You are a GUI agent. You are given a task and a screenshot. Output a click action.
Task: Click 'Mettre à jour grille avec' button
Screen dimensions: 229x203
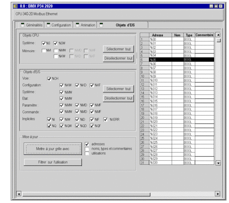pos(53,149)
